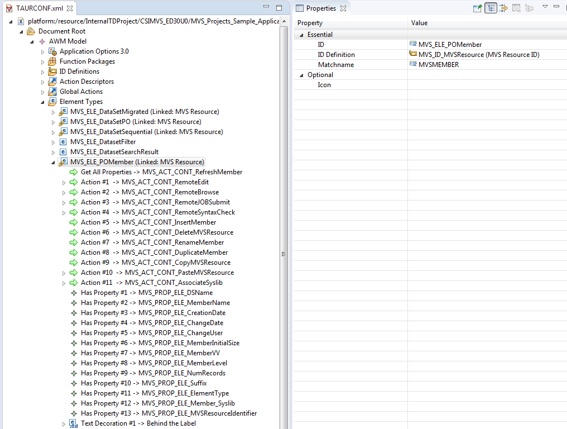Toggle Show Advanced Properties filter icon
Screen dimensions: 567x429
tap(503, 8)
